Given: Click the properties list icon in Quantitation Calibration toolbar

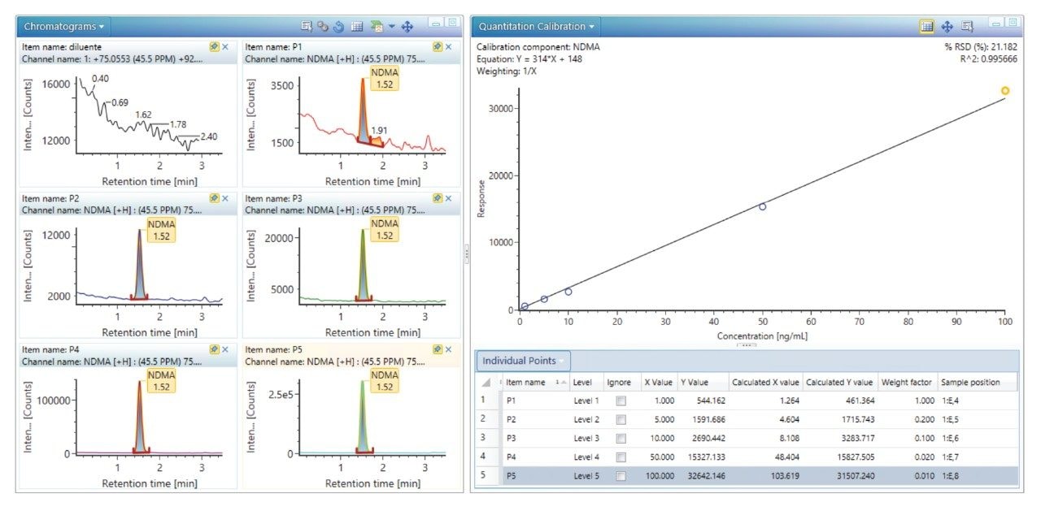Looking at the screenshot, I should coord(967,26).
